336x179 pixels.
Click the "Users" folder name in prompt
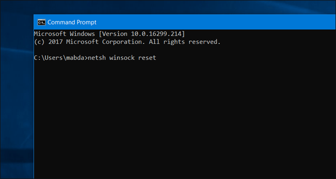pos(52,58)
